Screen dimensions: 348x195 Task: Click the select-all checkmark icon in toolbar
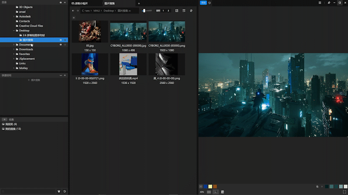177,10
